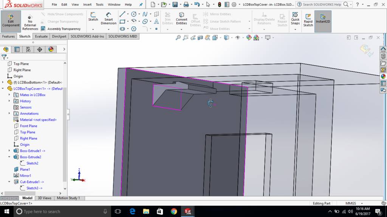Click the Edit Appearance icon in view toolbar

(x=249, y=38)
